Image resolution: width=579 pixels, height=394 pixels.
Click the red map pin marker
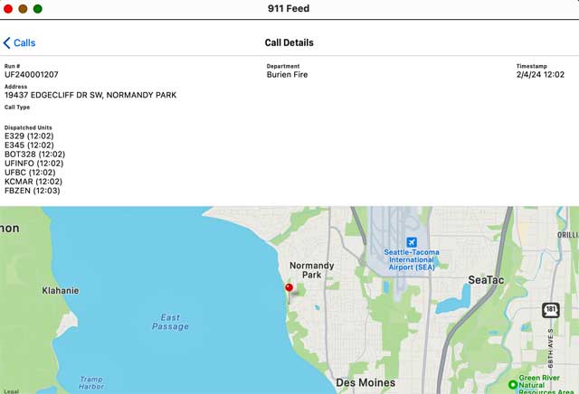289,288
